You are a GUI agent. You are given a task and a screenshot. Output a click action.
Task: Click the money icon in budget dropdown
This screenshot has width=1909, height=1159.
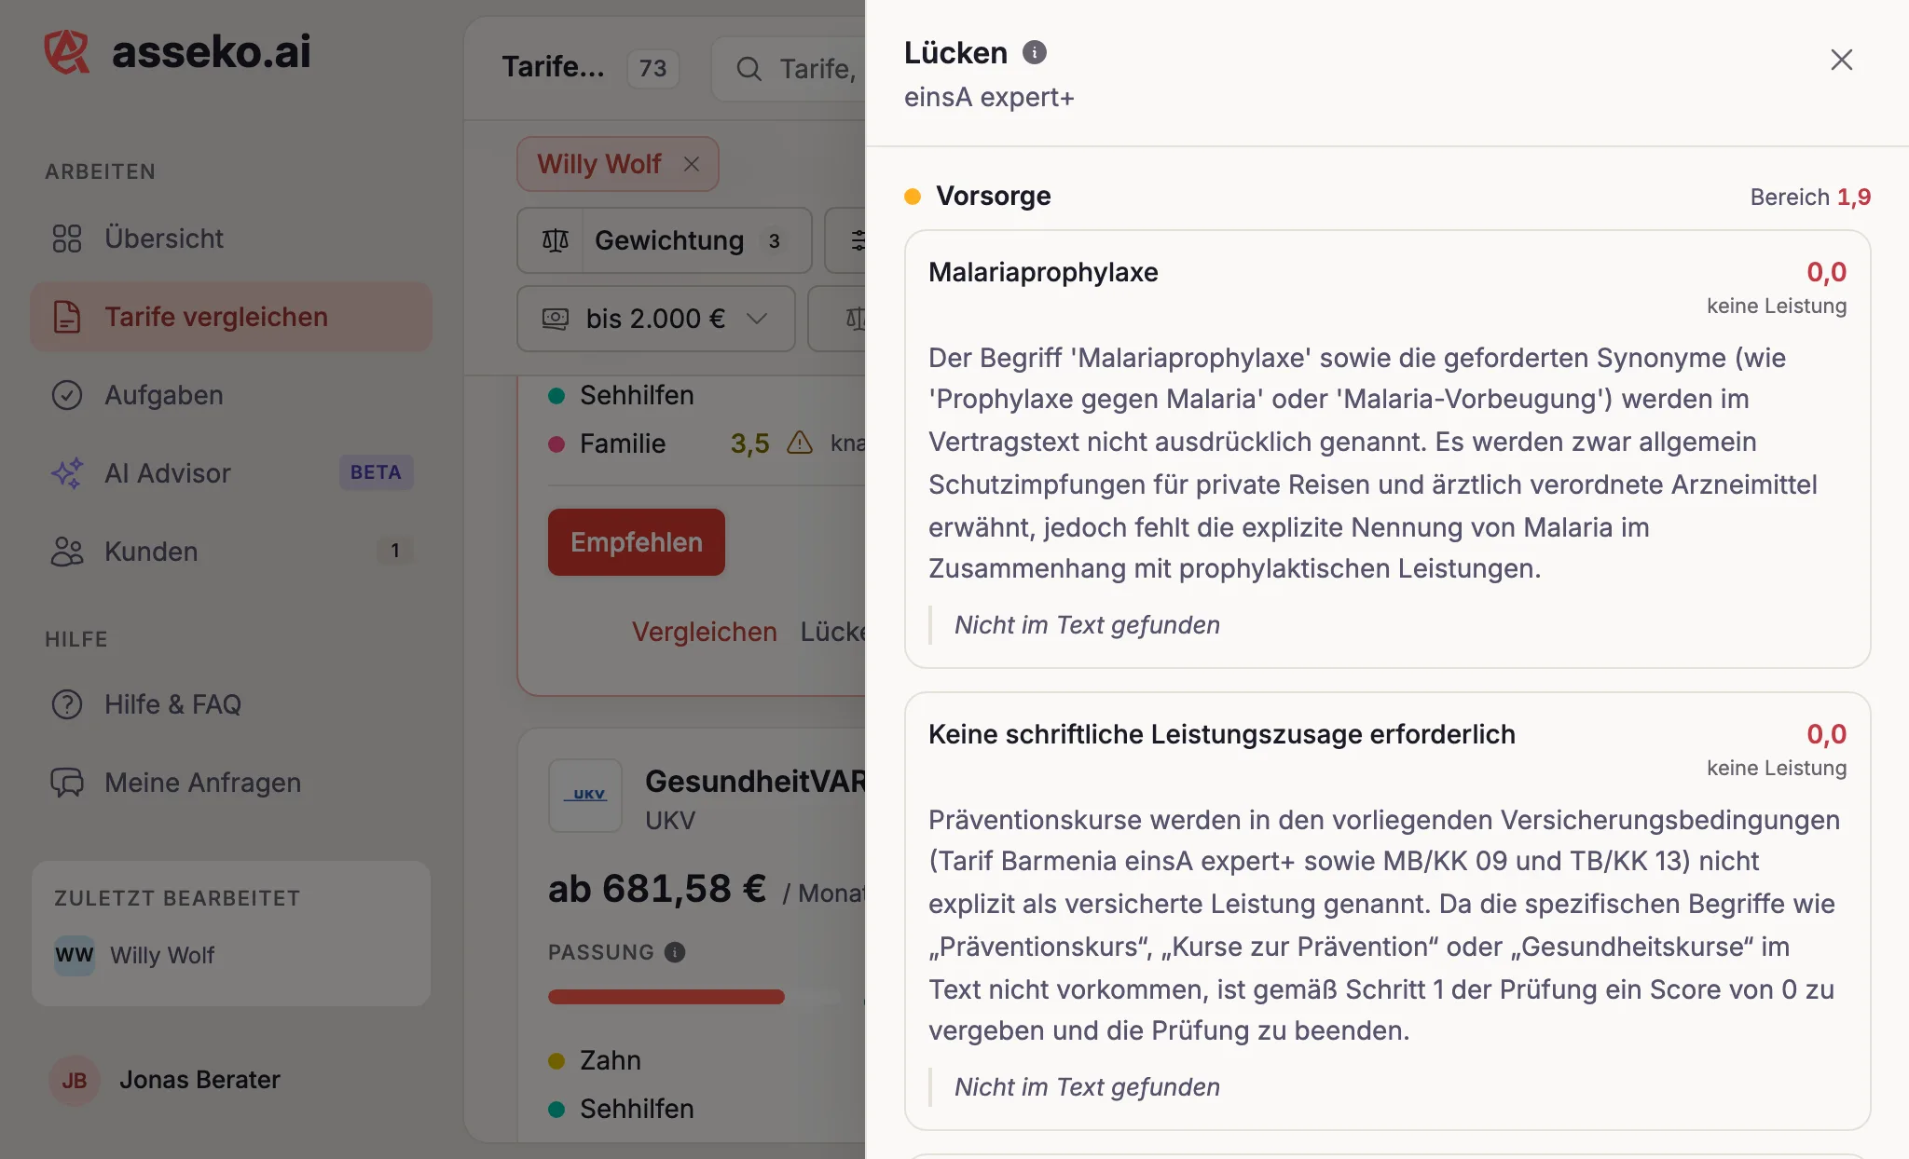(x=556, y=319)
